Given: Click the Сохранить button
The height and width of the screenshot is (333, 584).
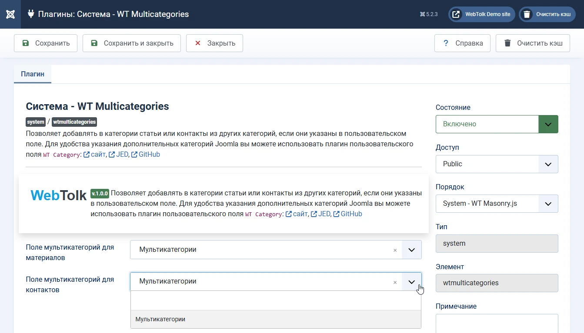Looking at the screenshot, I should coord(46,43).
